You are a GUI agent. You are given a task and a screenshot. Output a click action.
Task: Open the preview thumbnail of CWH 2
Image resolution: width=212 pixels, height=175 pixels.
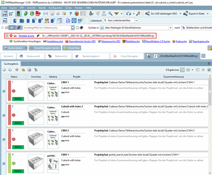click(36, 139)
